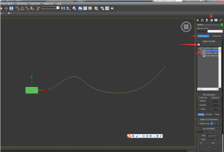Click Delete Key Position button
Viewport: 224px width, 152px height.
click(215, 101)
